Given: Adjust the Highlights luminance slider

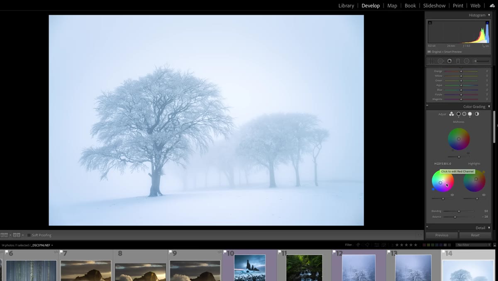Looking at the screenshot, I should [x=474, y=199].
